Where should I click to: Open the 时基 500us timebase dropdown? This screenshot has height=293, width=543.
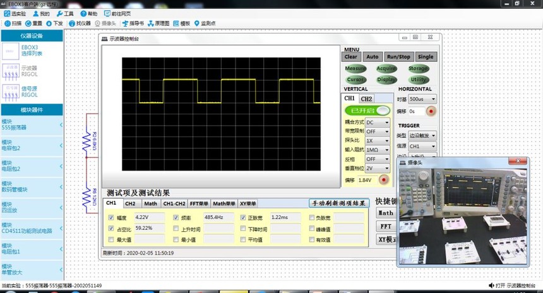pyautogui.click(x=422, y=99)
